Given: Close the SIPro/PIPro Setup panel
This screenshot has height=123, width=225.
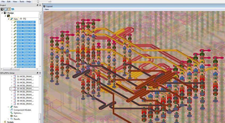Looking at the screenshot, I should point(40,73).
